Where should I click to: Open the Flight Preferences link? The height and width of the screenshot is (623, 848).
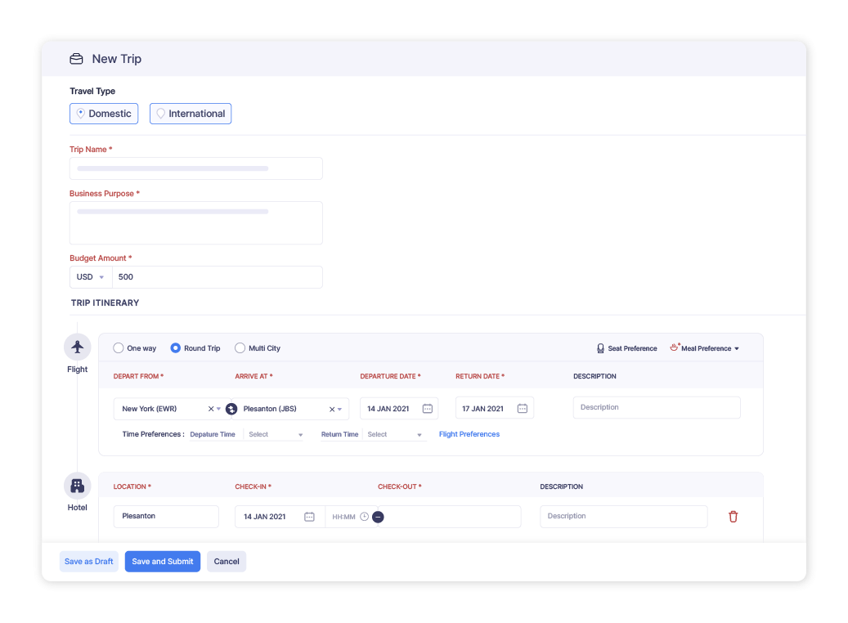(469, 434)
